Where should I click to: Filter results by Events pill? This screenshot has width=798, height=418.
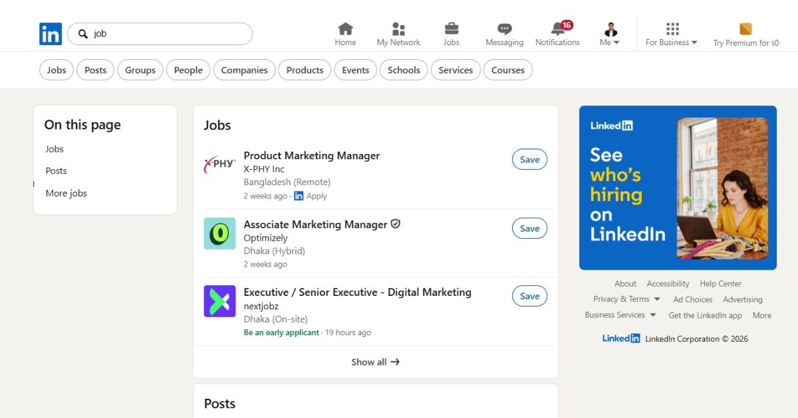[356, 70]
